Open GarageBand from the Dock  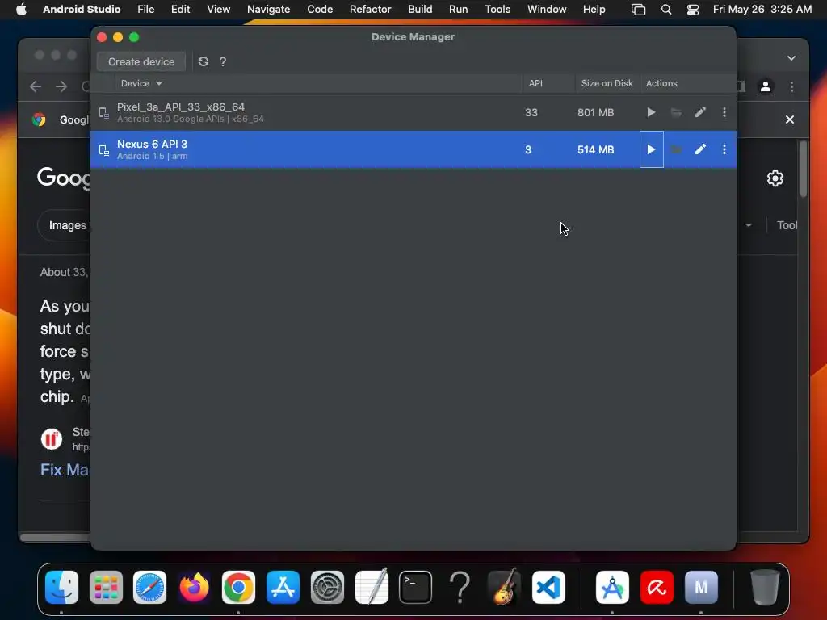tap(504, 587)
